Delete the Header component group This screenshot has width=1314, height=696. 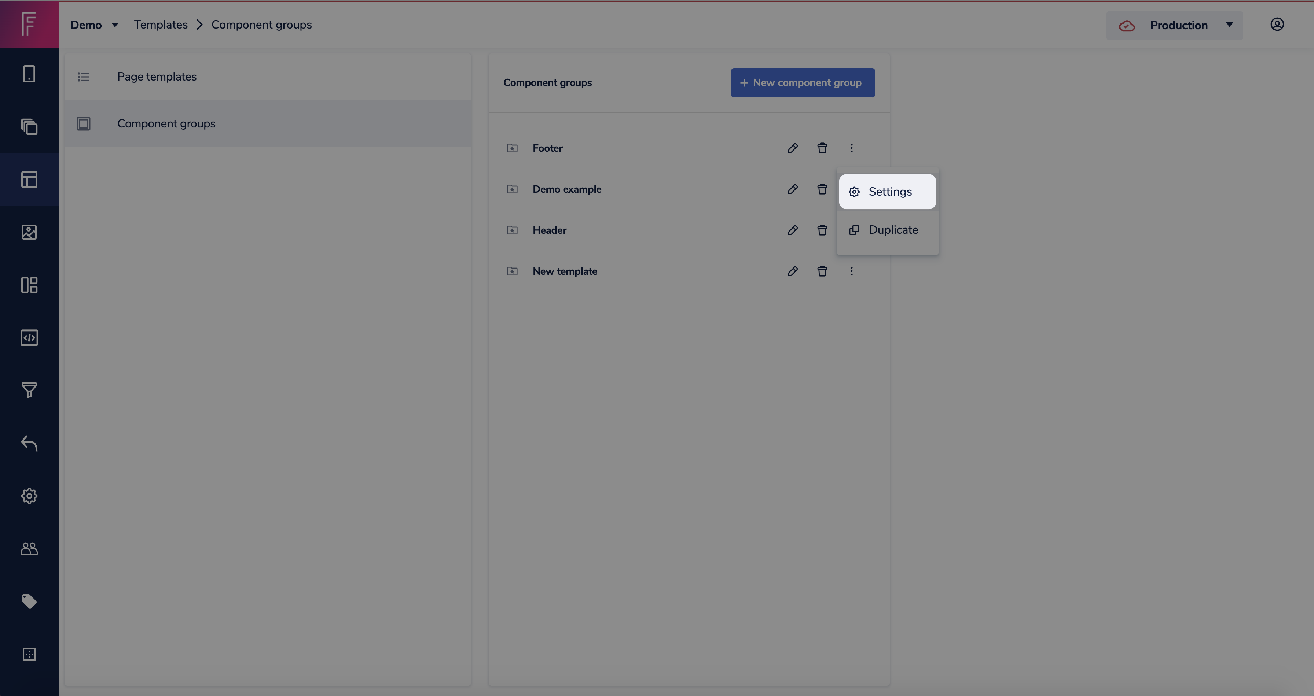pyautogui.click(x=822, y=230)
